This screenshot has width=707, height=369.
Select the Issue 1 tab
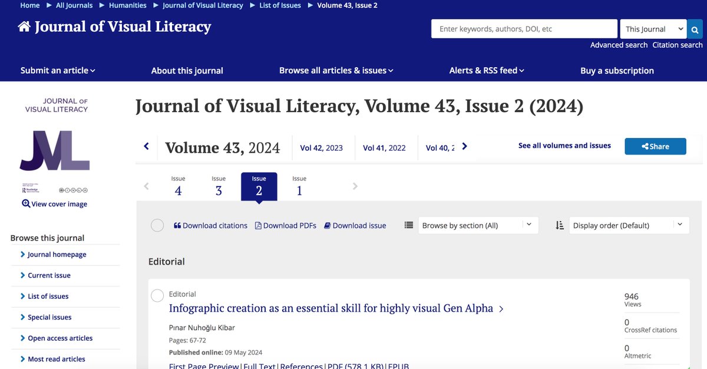(x=299, y=186)
